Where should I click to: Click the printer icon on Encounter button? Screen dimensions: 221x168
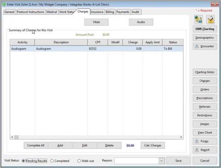click(197, 46)
